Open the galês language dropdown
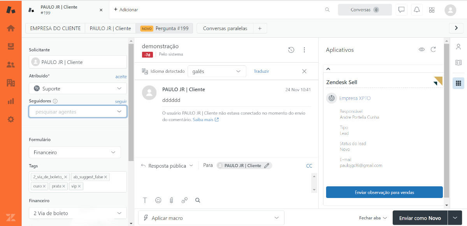 coord(217,71)
